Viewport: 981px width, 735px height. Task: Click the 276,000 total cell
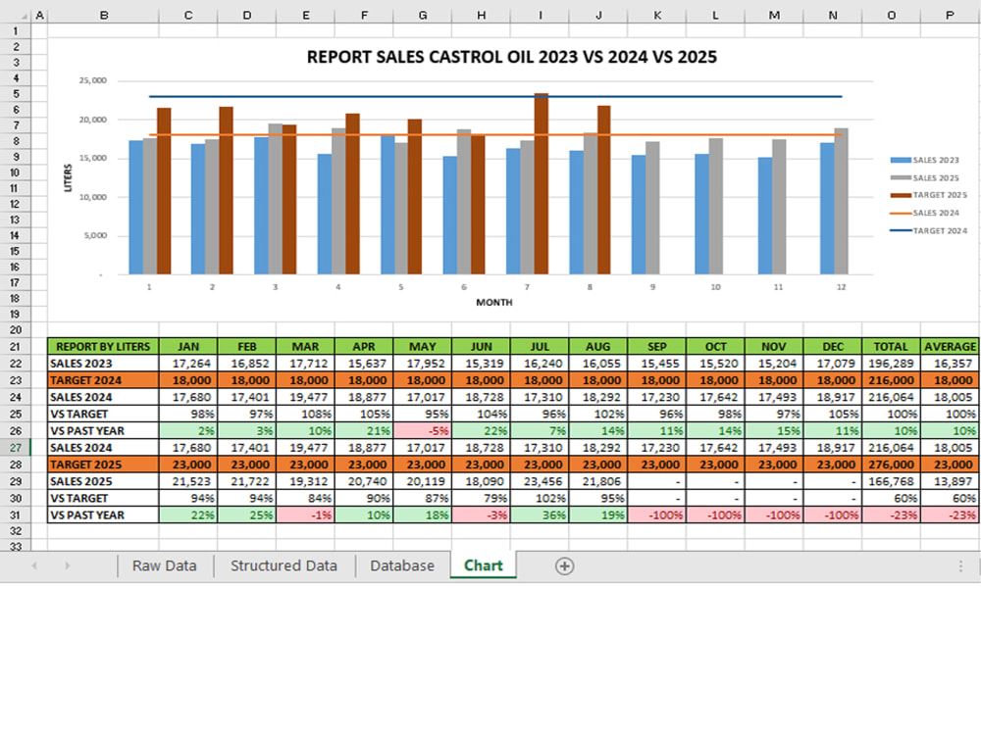[891, 465]
